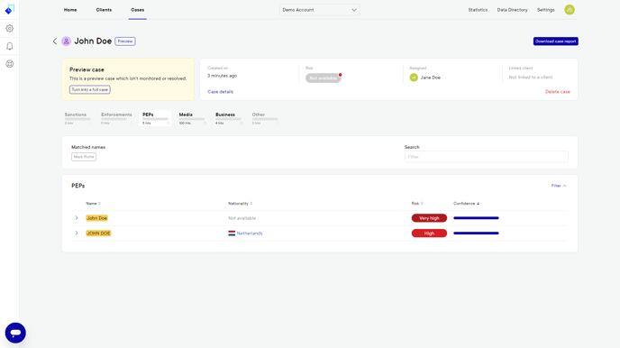Open Statistics in the top bar
Screen dimensions: 620x348
(x=478, y=10)
